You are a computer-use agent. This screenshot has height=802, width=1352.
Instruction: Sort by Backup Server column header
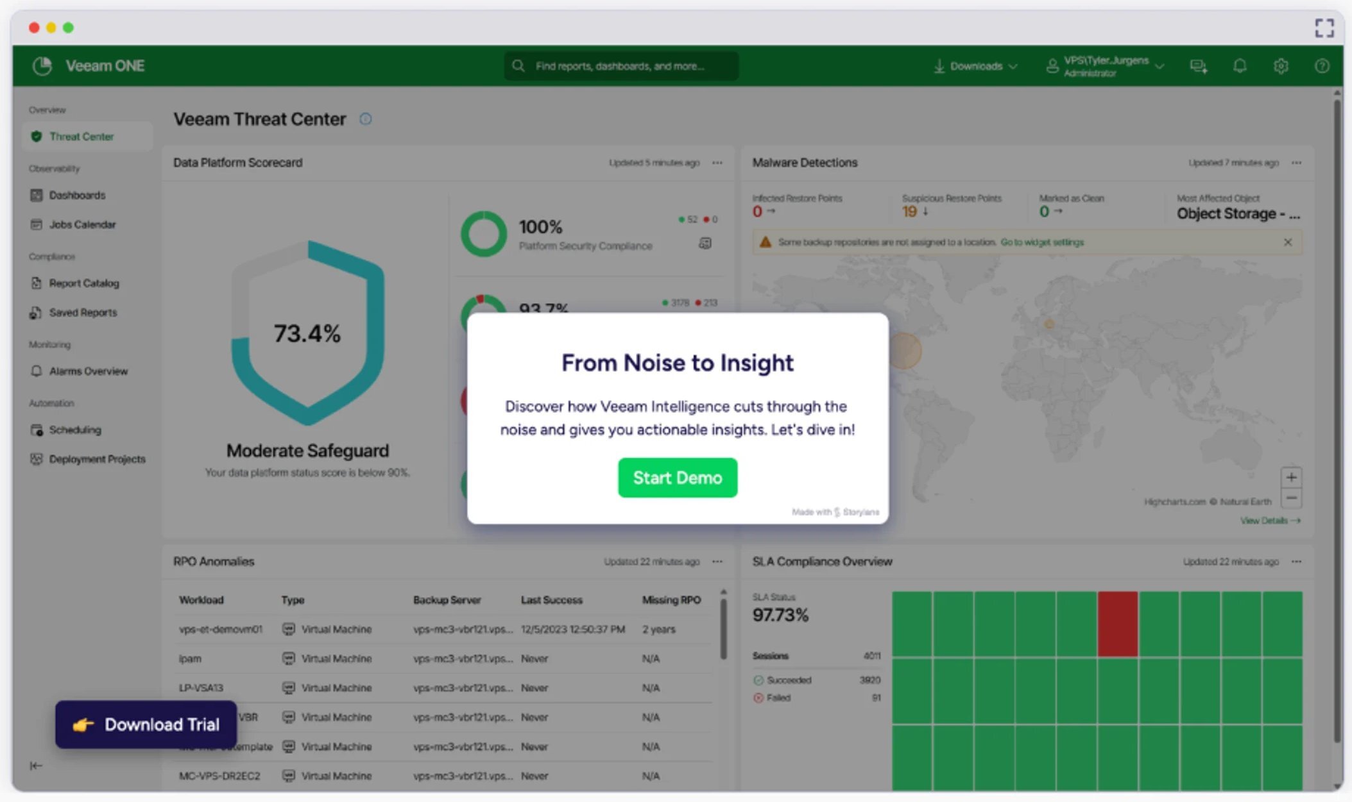pyautogui.click(x=447, y=600)
